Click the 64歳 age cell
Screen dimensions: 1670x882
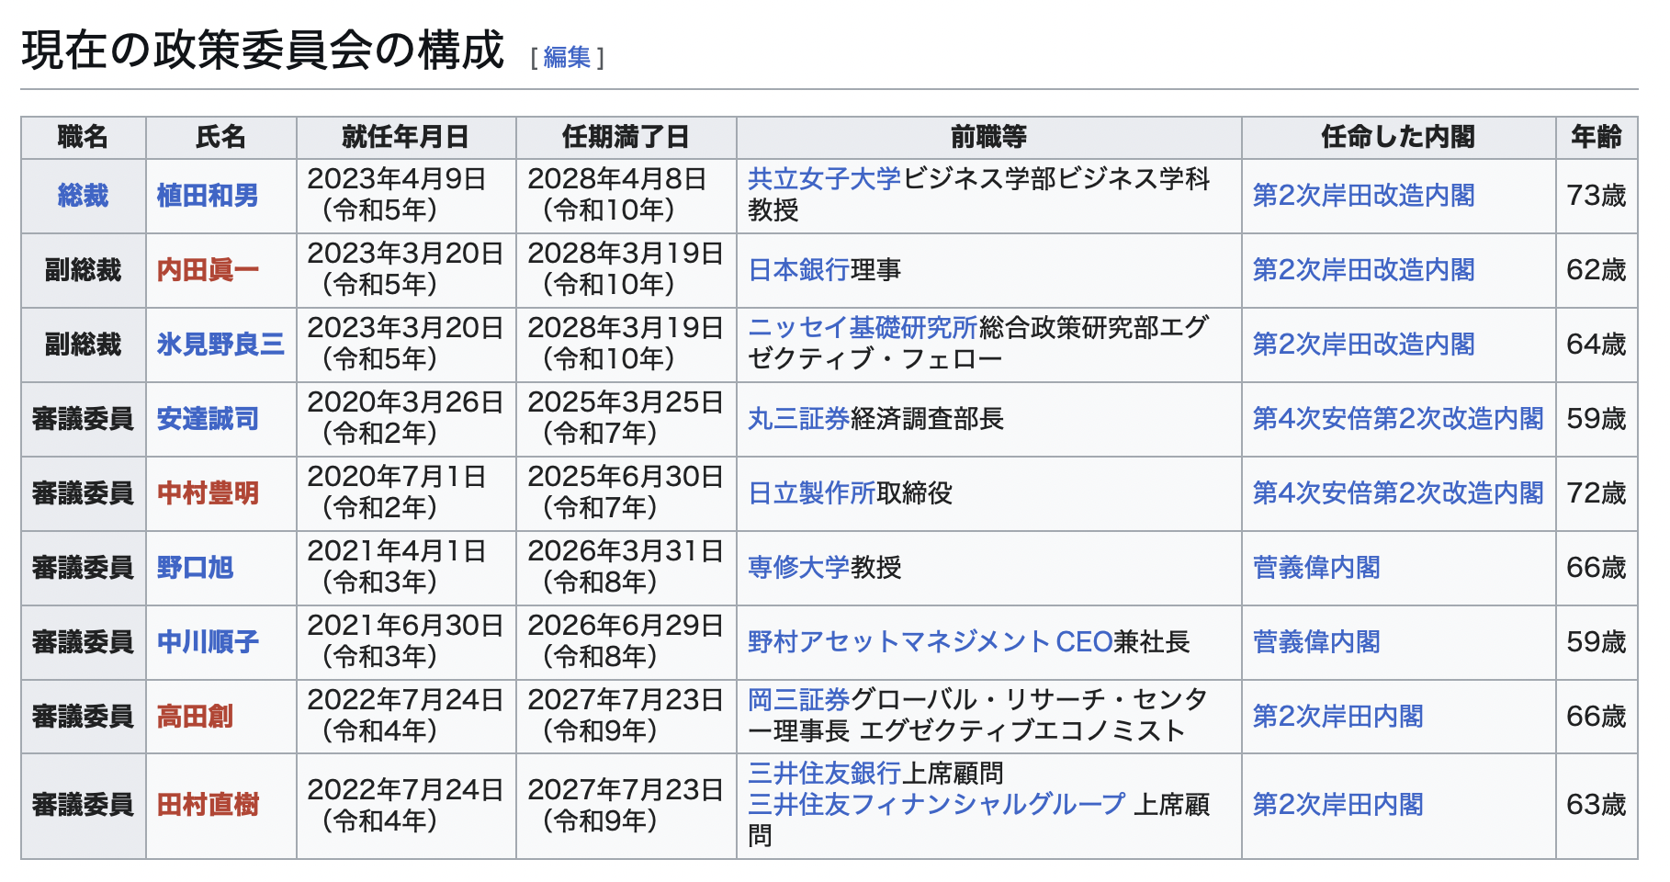click(x=1597, y=345)
